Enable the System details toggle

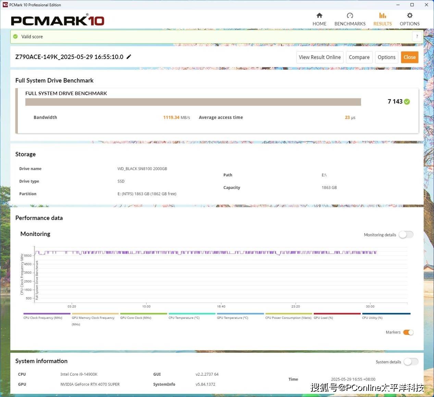(411, 362)
